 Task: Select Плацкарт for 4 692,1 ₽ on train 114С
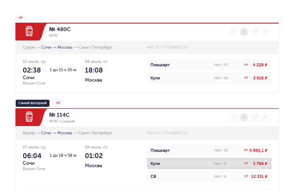tap(209, 150)
